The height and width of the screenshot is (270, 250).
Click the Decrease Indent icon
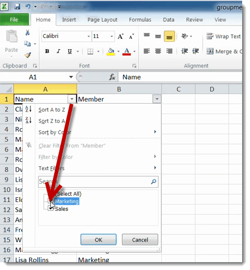(x=184, y=51)
